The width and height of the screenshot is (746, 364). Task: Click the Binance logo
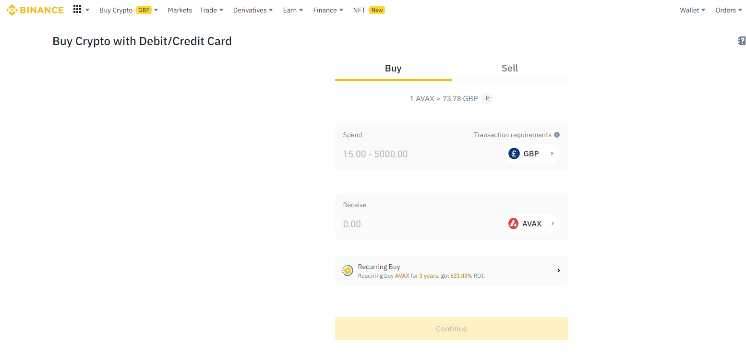35,10
